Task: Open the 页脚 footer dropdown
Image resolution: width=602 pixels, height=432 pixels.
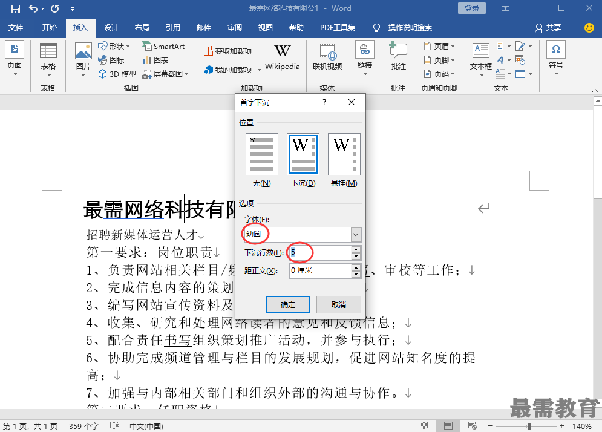Action: (440, 60)
